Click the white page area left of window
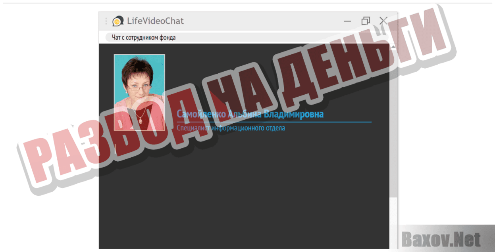 coord(48,79)
